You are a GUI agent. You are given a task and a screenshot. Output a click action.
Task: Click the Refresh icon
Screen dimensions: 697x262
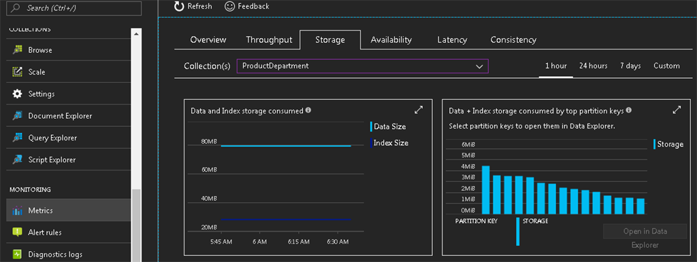[x=179, y=6]
